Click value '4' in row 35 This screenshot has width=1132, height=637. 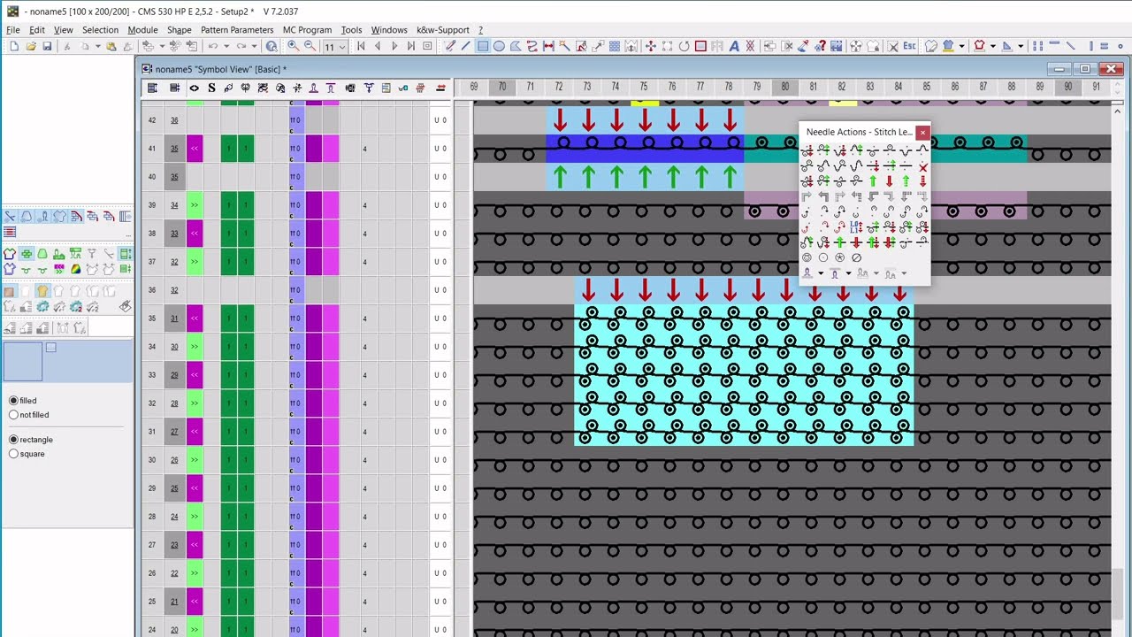point(364,318)
